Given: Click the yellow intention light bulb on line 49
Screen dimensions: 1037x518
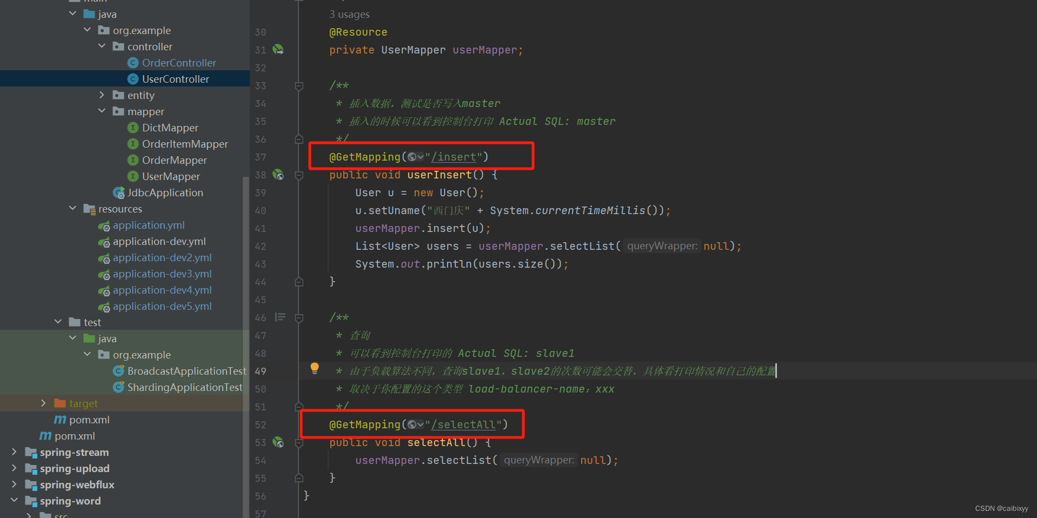Looking at the screenshot, I should pyautogui.click(x=315, y=369).
